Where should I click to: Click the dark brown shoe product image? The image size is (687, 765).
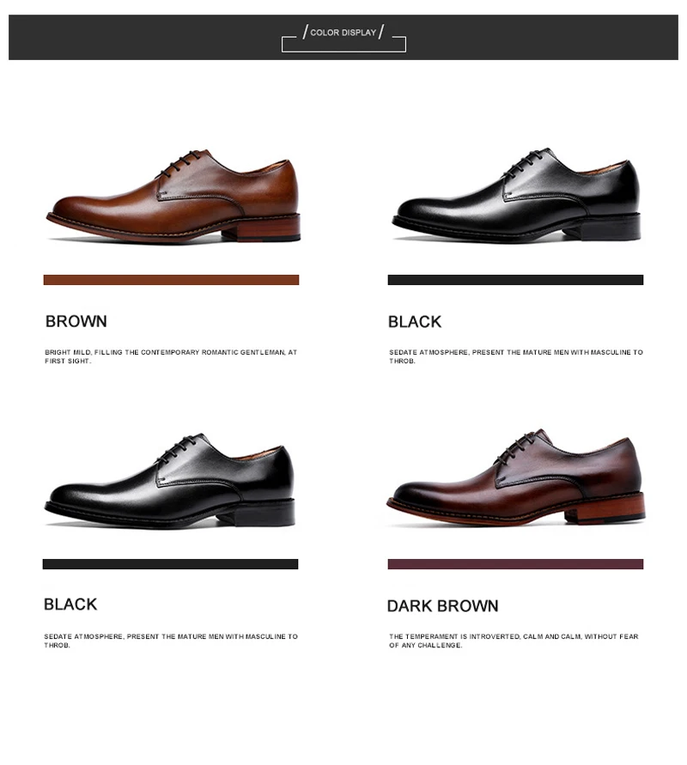pos(516,477)
